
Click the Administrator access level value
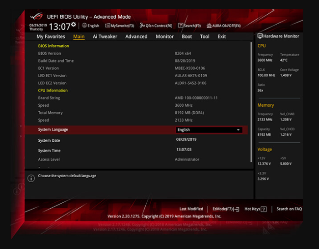click(187, 159)
